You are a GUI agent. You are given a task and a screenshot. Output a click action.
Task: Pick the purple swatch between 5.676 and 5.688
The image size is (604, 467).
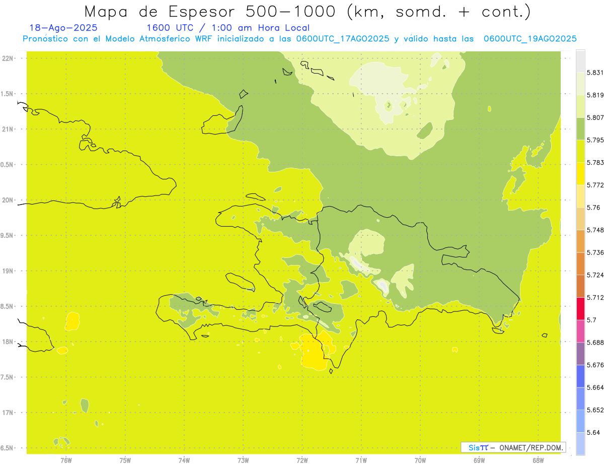click(x=580, y=354)
